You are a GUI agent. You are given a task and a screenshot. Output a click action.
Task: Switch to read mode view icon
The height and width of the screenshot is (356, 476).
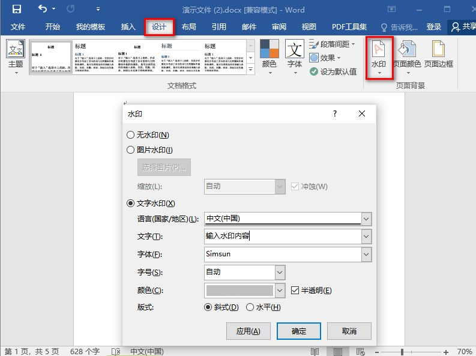(x=315, y=351)
